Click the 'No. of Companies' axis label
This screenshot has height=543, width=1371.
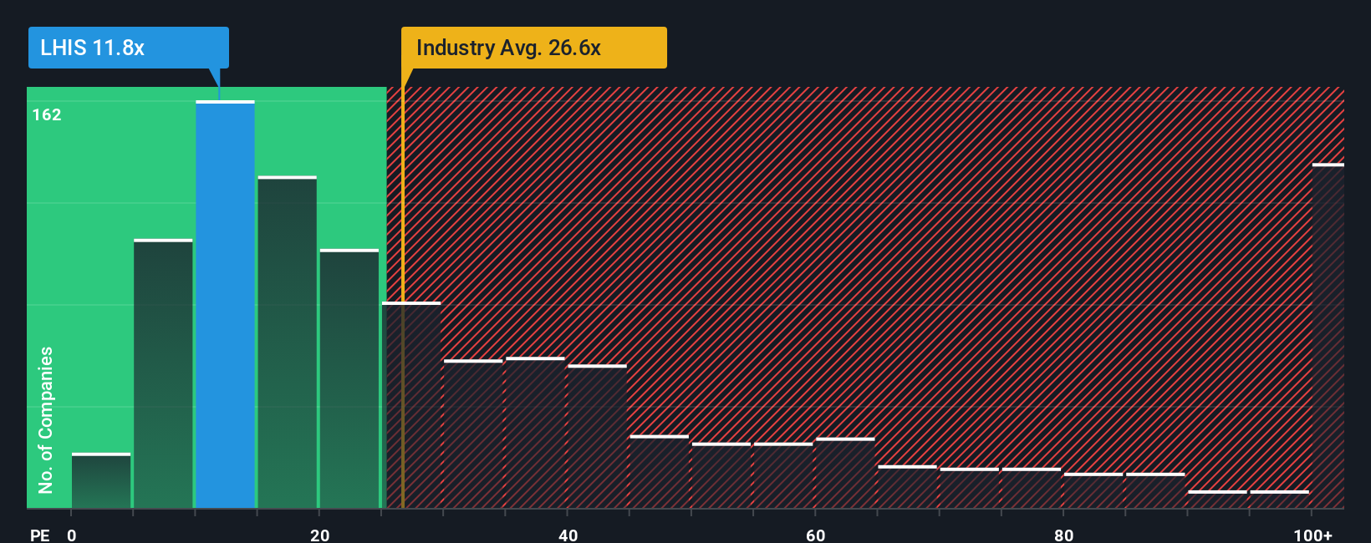(x=45, y=419)
